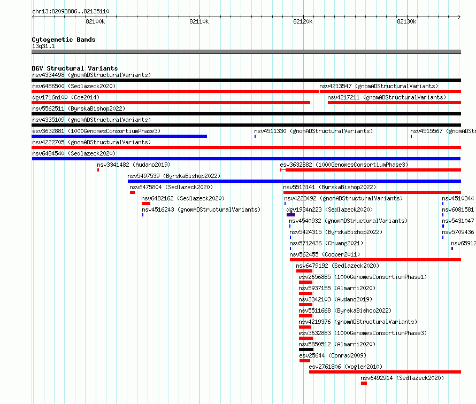Click the nsv6479192 Sedlazeck2020 label
The width and height of the screenshot is (476, 404).
click(x=337, y=266)
